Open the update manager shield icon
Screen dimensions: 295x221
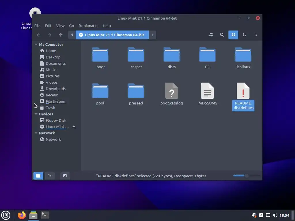254,215
